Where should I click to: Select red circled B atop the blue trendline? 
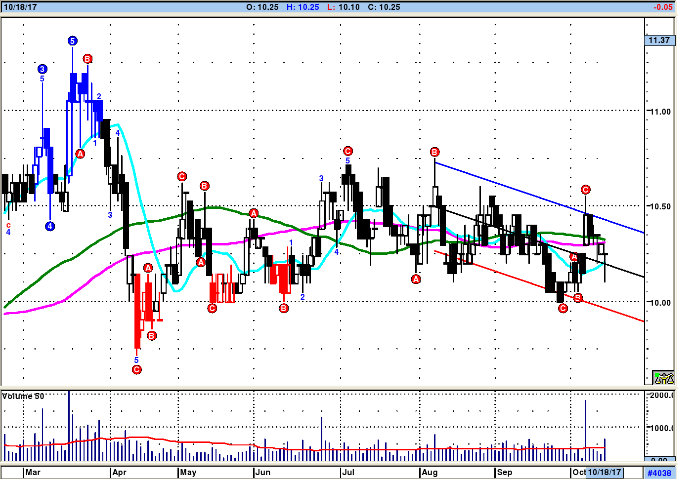(x=434, y=152)
